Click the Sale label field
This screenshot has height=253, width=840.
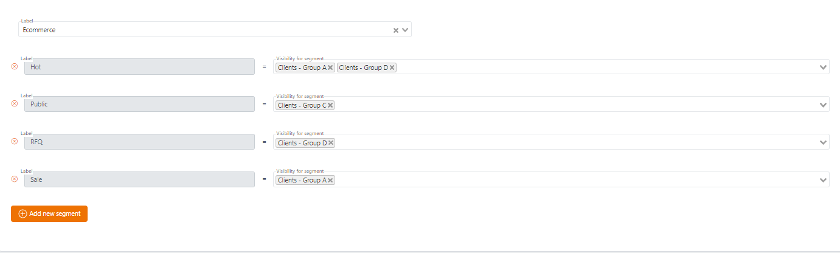pos(139,179)
